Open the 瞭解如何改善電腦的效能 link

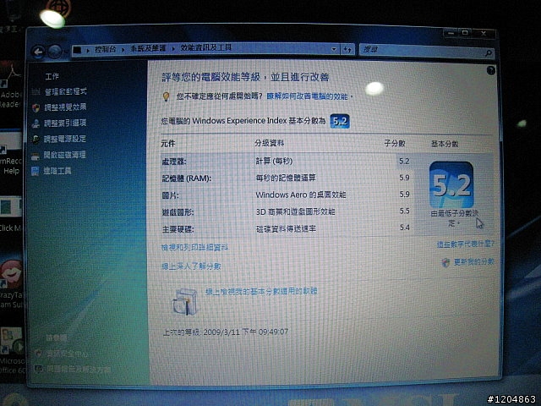pos(308,96)
